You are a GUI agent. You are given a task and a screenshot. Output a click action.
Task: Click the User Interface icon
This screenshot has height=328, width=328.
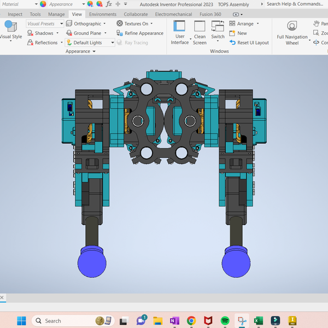pyautogui.click(x=179, y=26)
